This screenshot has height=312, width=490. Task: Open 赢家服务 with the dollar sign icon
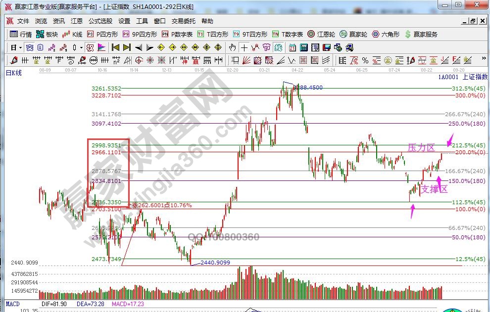click(x=421, y=34)
